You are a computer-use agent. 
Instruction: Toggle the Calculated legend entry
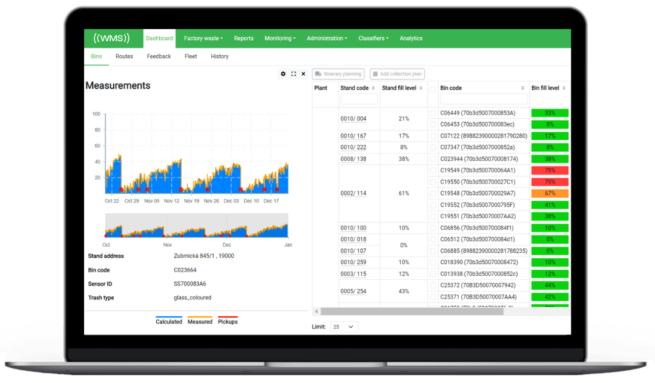tap(169, 321)
